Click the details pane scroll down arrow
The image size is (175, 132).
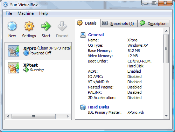166,116
